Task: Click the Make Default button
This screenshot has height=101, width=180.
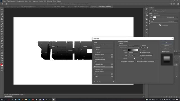Action: coord(128,61)
